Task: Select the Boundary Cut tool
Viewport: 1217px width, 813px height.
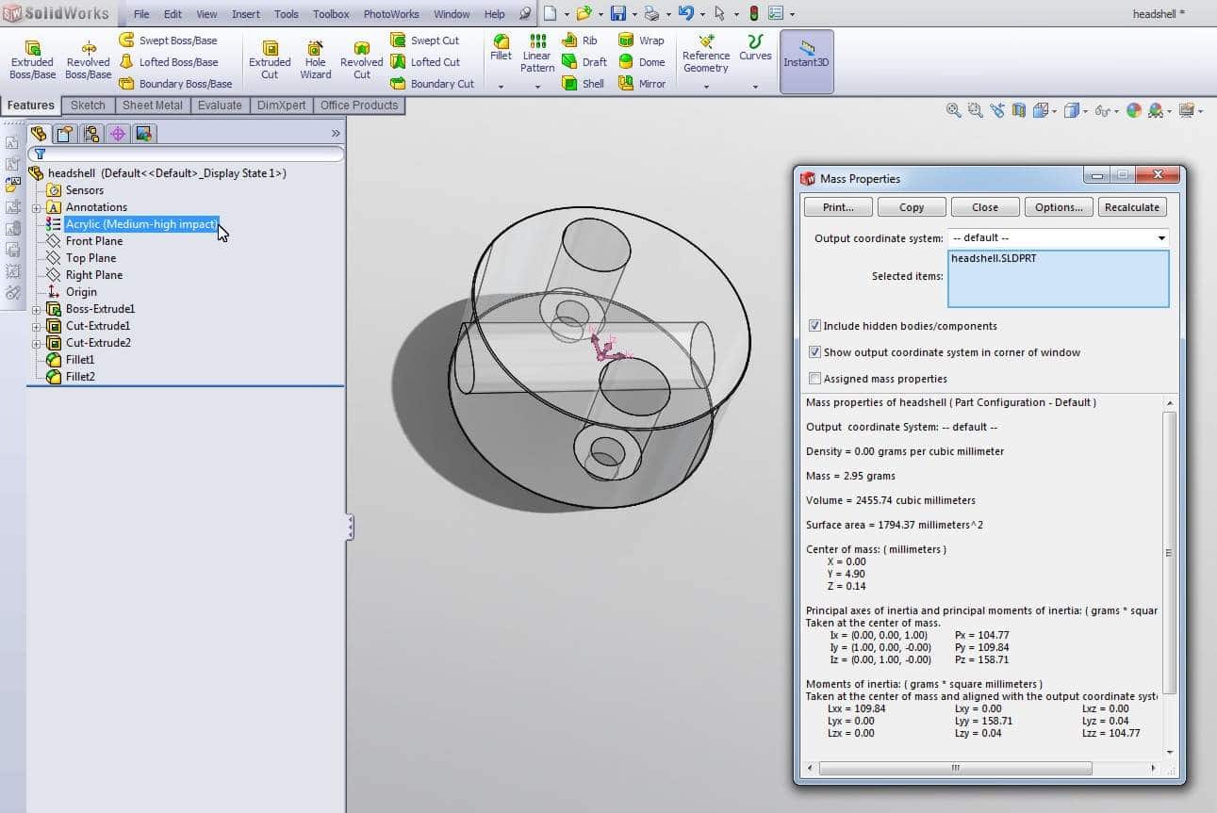Action: [433, 84]
